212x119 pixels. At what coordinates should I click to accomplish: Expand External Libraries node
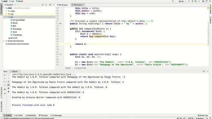(x=4, y=41)
